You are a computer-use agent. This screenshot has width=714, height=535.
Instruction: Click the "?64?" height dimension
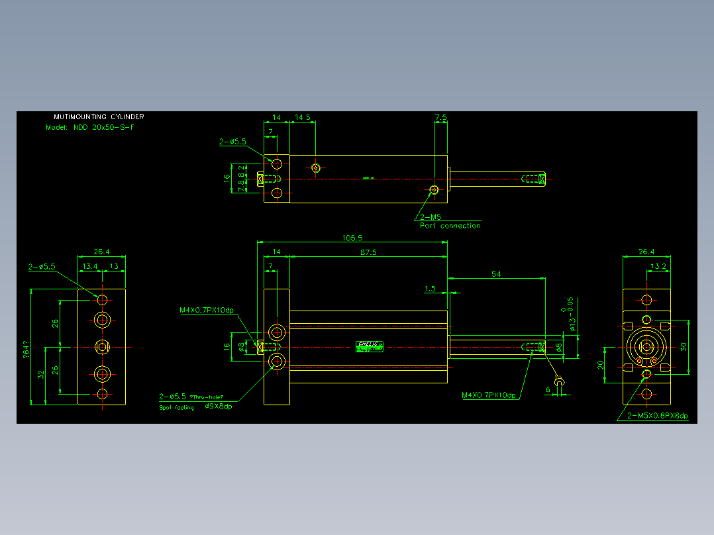tap(26, 349)
